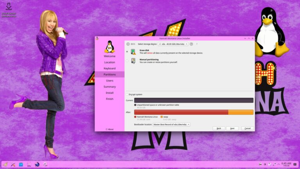Click the Tux penguin logo in the installer sidebar
Viewport: 300px width, 169px height.
(x=109, y=47)
